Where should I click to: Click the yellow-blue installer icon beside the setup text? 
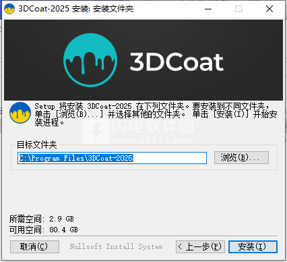click(20, 113)
